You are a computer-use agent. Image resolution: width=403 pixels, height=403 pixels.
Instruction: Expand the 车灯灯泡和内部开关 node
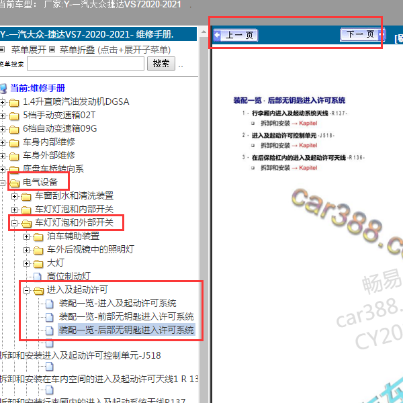14,210
